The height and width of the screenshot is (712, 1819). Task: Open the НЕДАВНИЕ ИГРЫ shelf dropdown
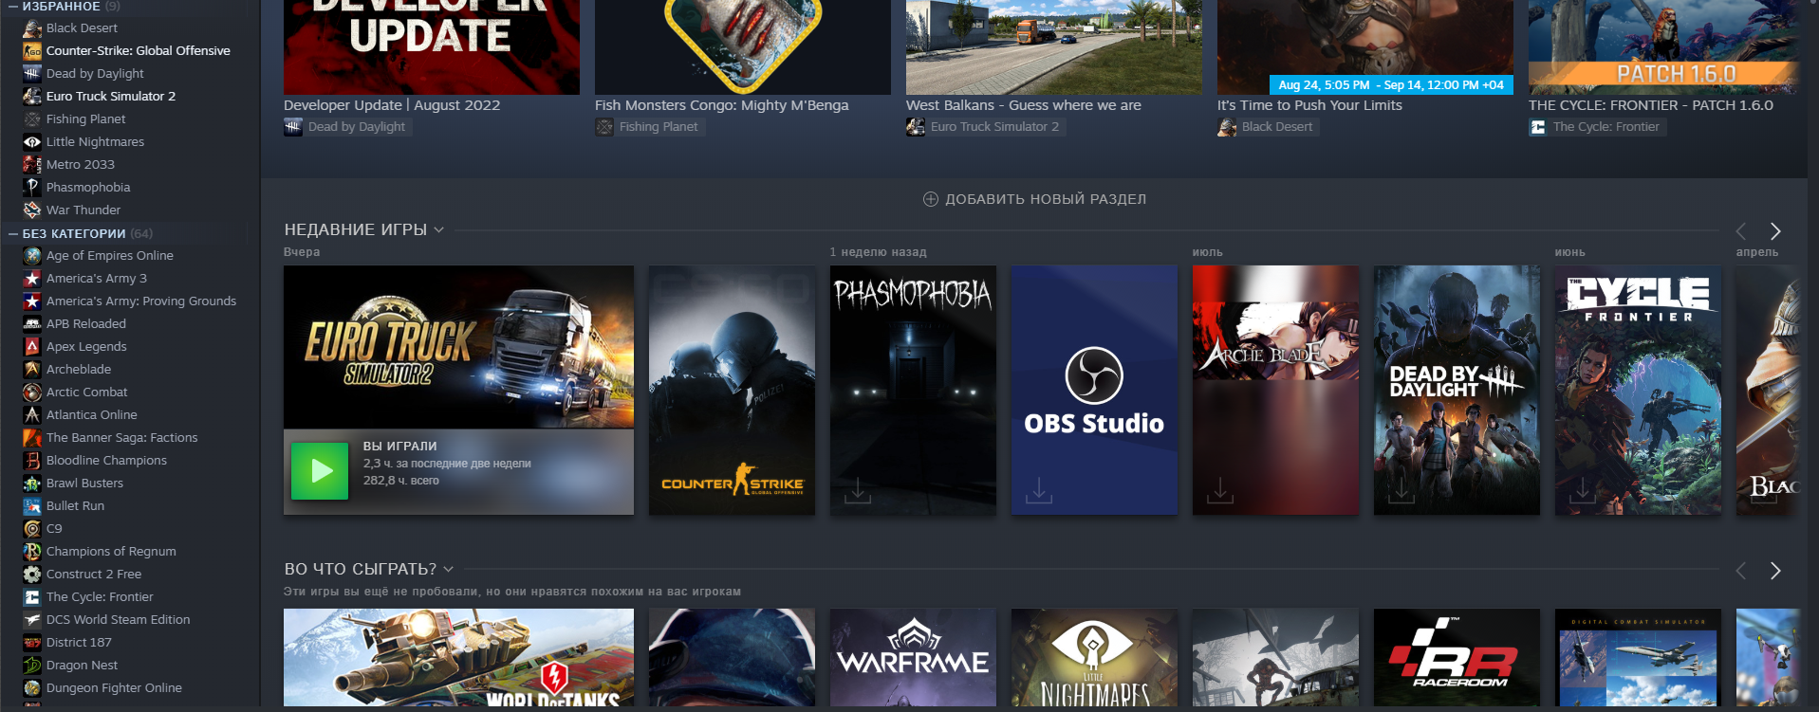[x=439, y=230]
